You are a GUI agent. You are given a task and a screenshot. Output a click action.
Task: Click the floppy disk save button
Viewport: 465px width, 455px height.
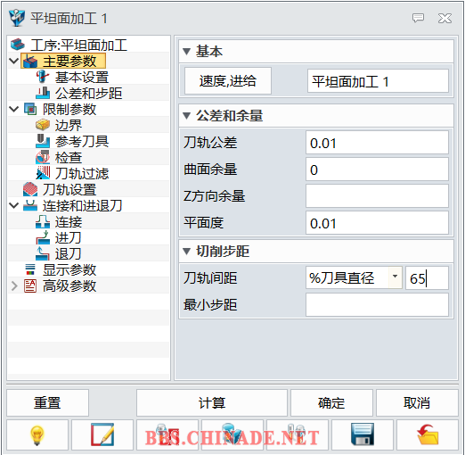363,435
